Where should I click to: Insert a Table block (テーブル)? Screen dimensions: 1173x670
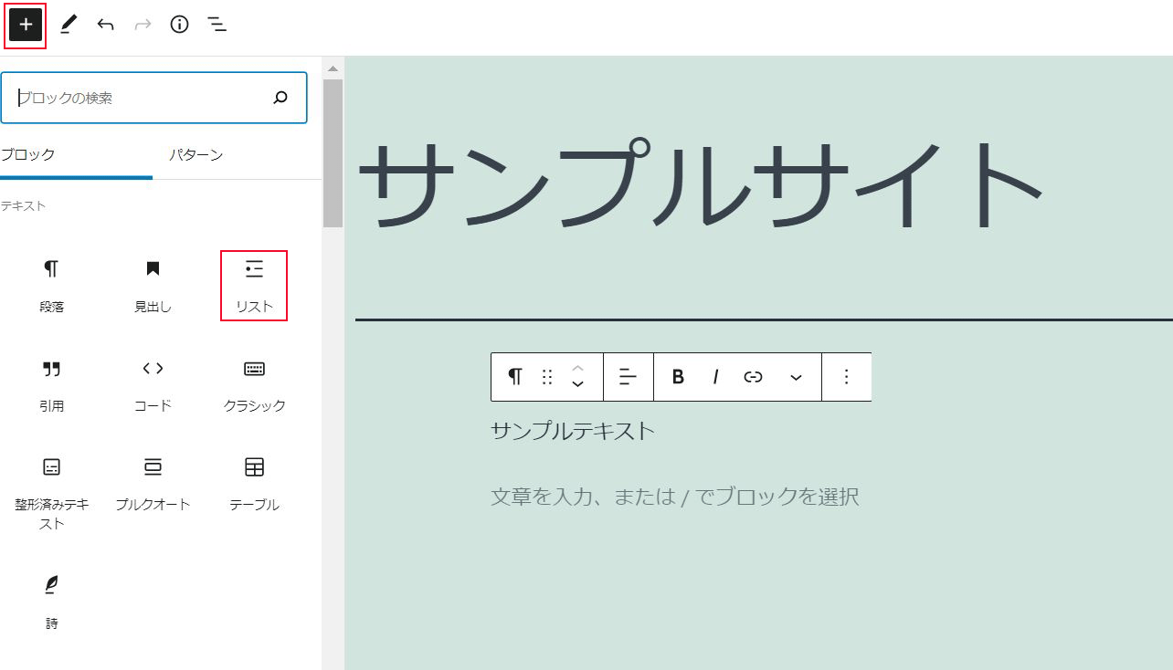254,483
